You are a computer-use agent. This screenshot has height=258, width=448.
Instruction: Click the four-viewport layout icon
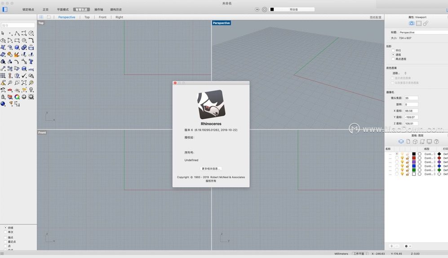pyautogui.click(x=41, y=17)
